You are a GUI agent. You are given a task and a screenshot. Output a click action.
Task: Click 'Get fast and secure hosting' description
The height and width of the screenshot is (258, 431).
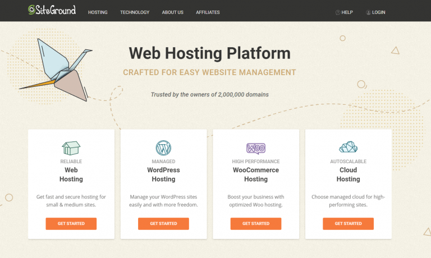(71, 201)
